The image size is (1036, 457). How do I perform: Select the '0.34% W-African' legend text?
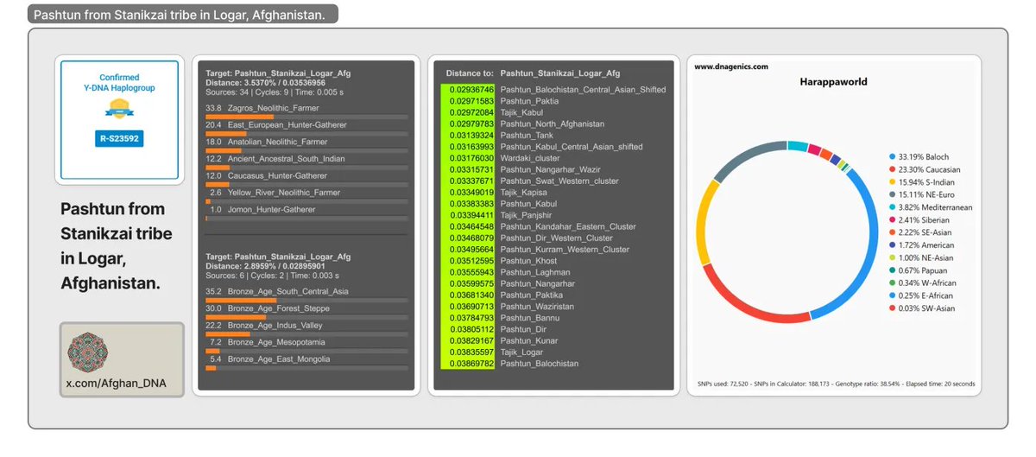click(x=927, y=282)
